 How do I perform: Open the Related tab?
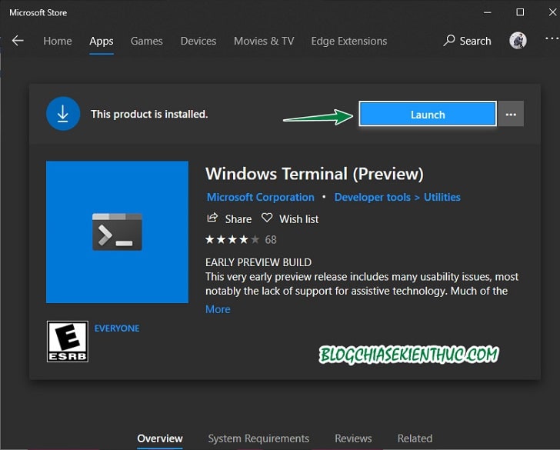[415, 438]
